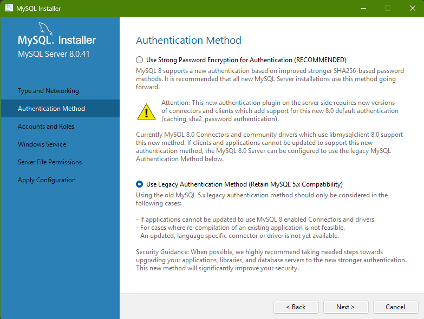Click the MySQL Server 8.0.41 version label
The image size is (424, 319).
53,55
